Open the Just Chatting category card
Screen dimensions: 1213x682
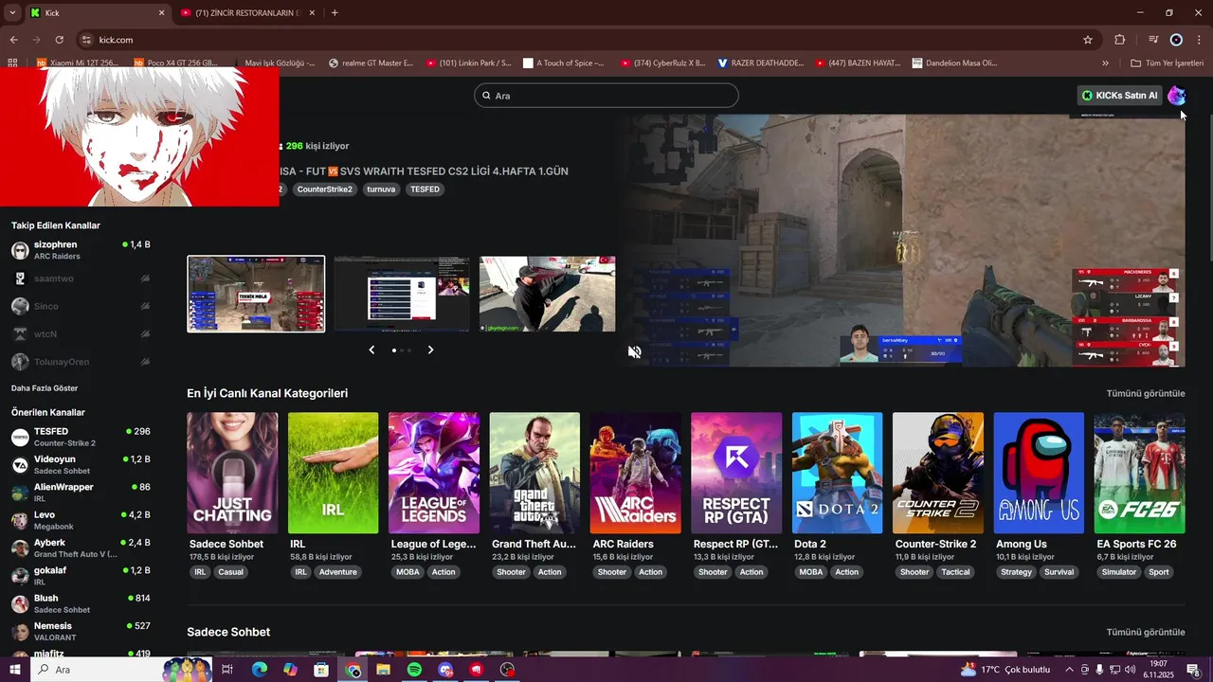click(232, 473)
